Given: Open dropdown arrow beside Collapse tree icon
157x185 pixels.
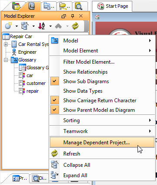Looking at the screenshot, I should coord(33,26).
